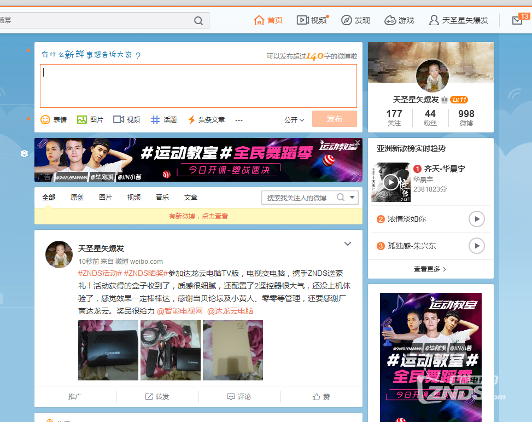Select the 文章 feed tab
Viewport: 532px width, 422px height.
(191, 198)
